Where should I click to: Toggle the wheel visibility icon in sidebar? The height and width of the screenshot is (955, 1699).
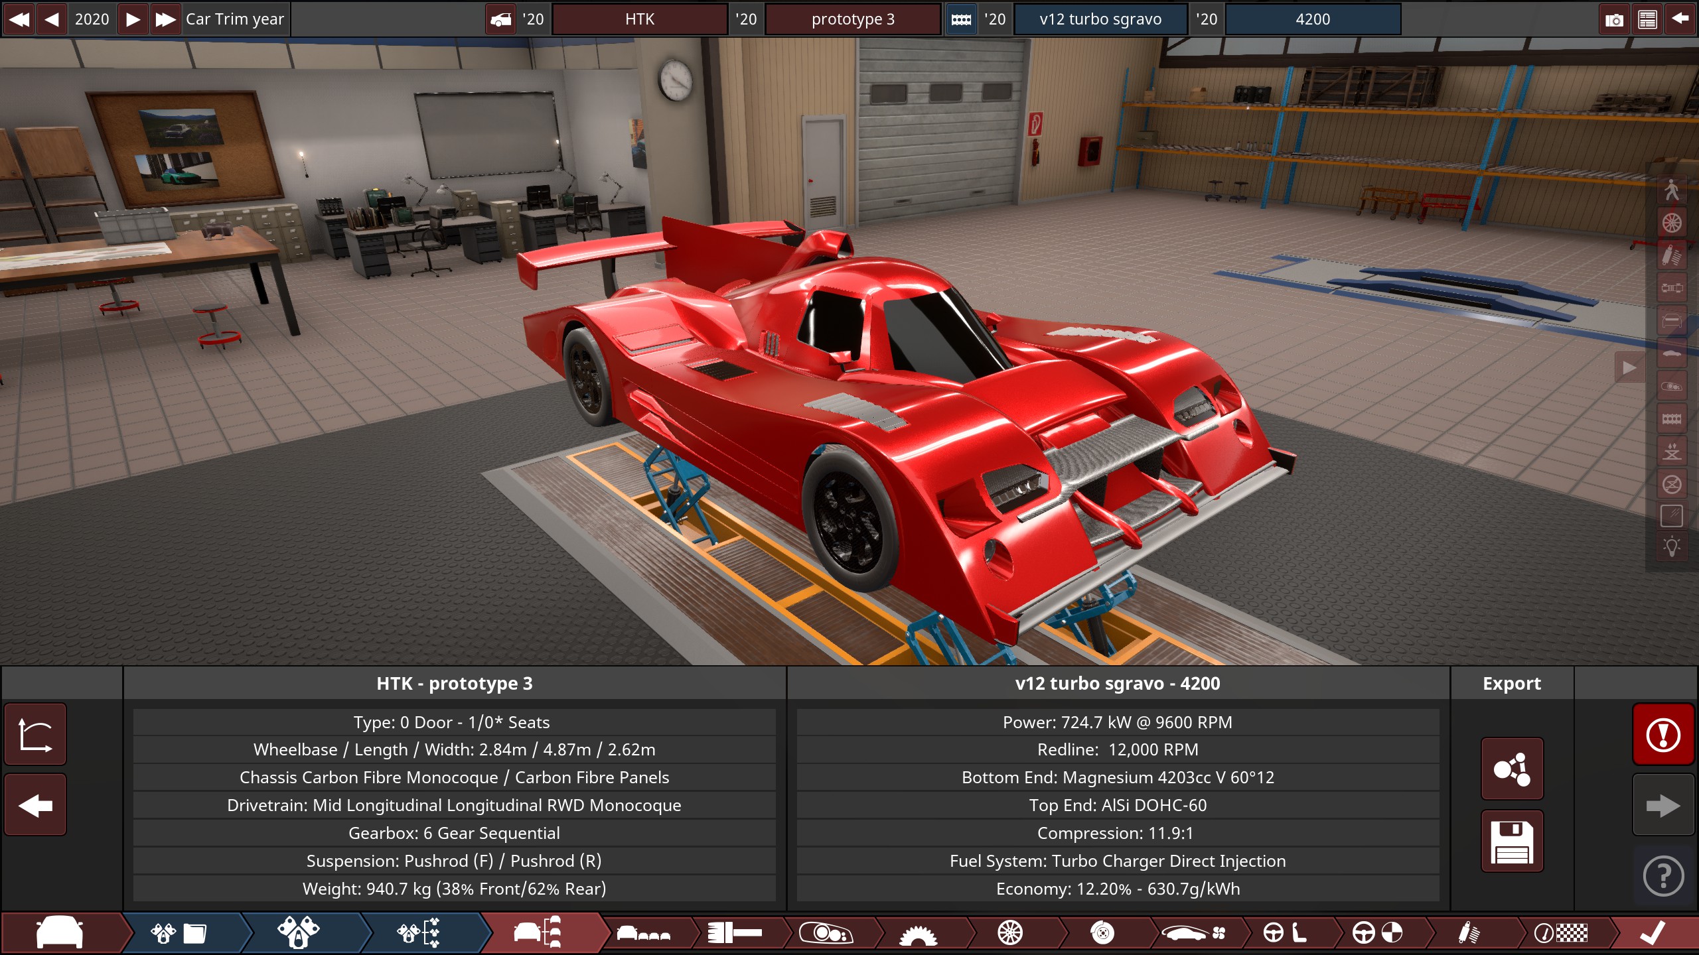click(1672, 223)
